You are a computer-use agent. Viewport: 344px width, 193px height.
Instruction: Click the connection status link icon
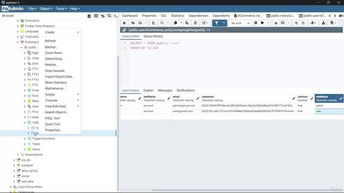(124, 30)
